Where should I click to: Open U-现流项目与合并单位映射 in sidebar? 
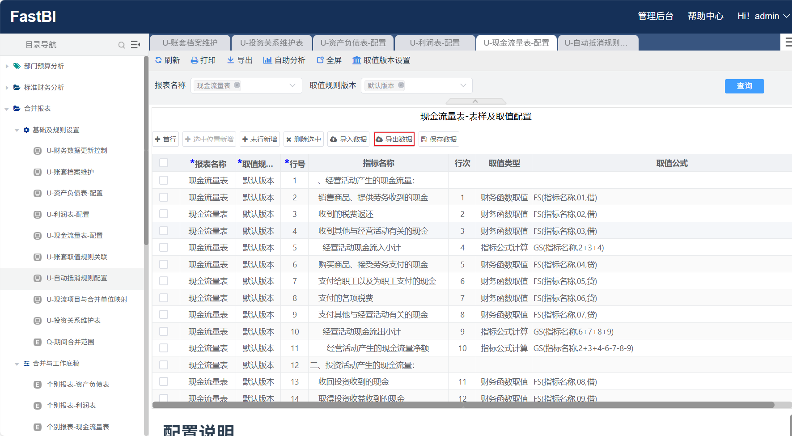[87, 300]
